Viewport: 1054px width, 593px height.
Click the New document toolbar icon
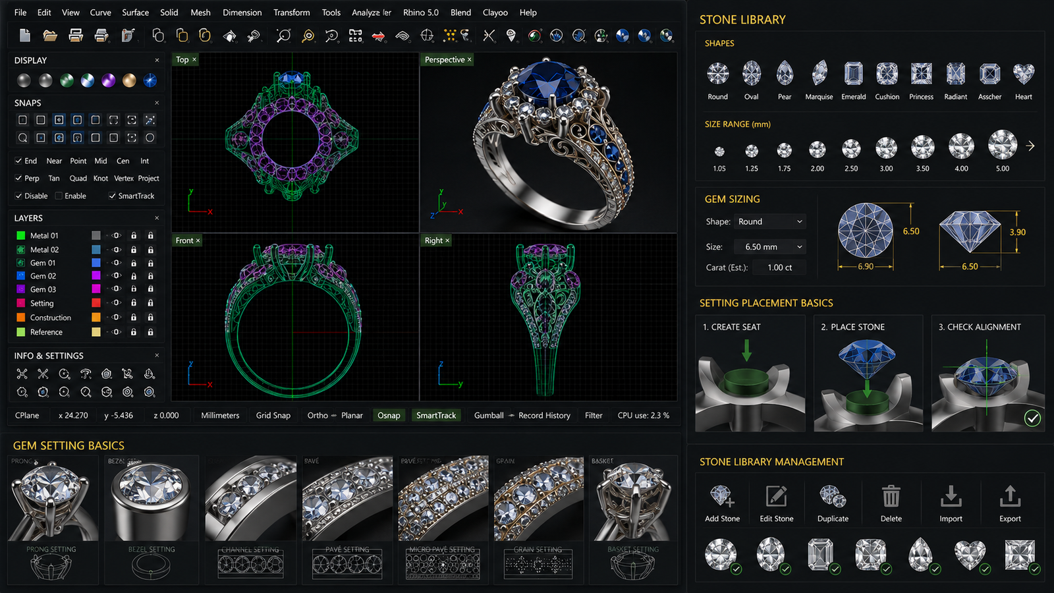(x=25, y=36)
